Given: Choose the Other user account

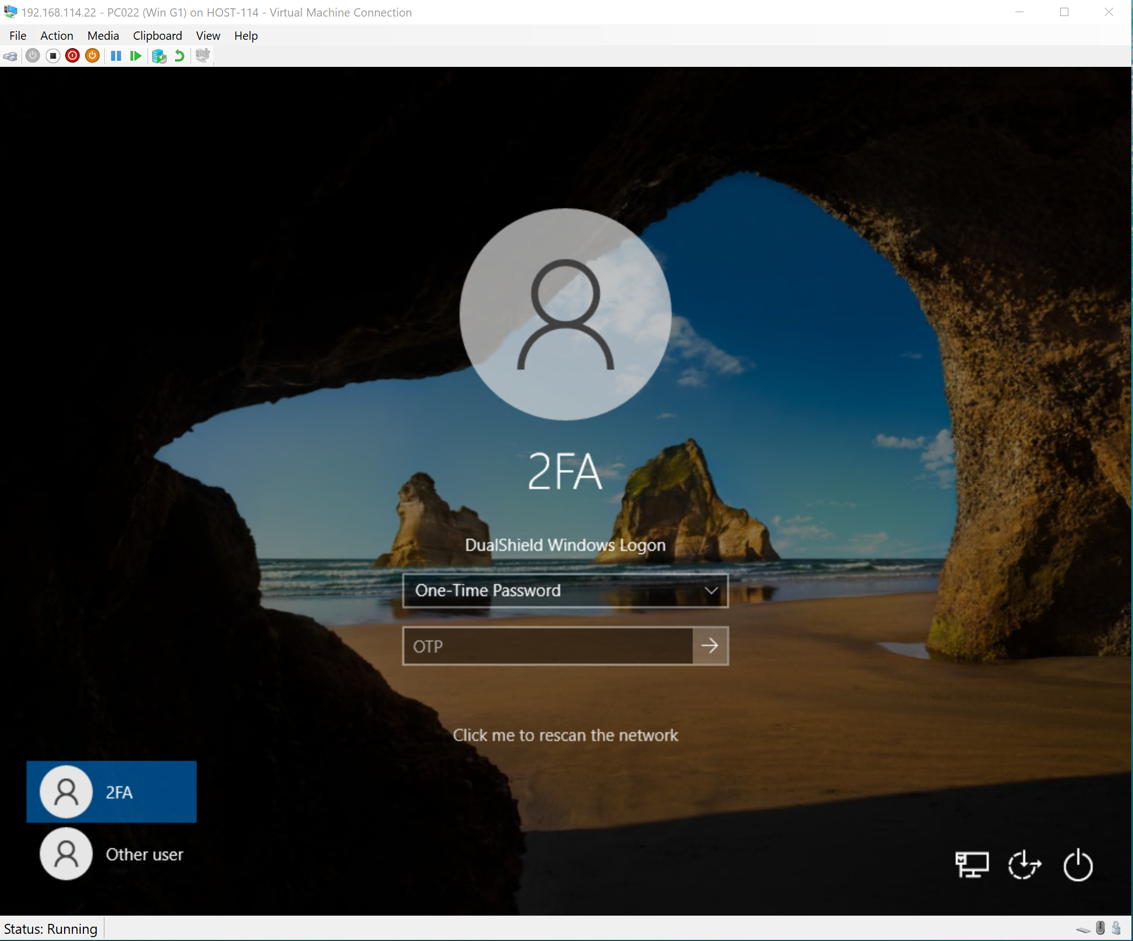Looking at the screenshot, I should (x=112, y=854).
